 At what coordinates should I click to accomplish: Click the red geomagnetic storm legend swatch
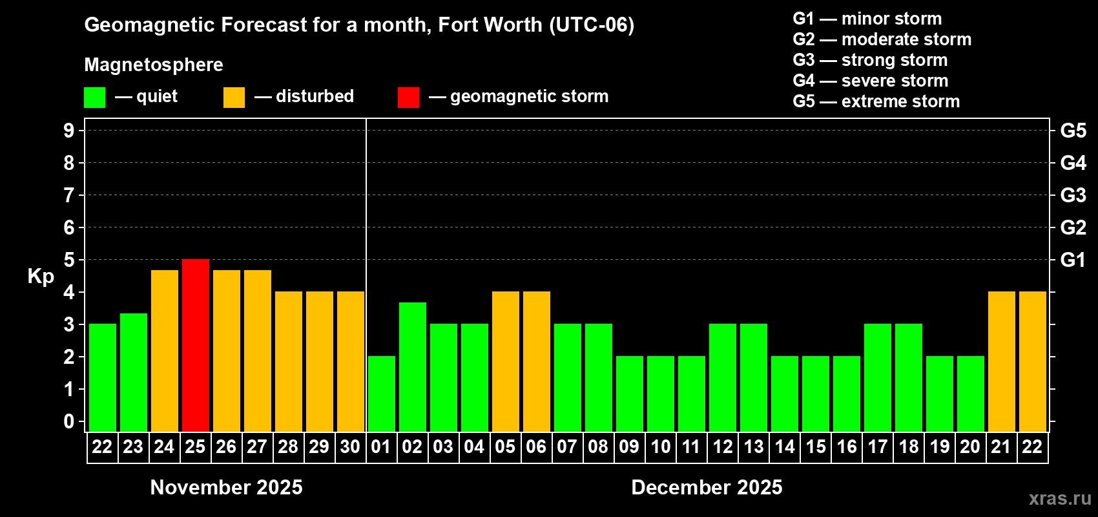click(x=408, y=97)
